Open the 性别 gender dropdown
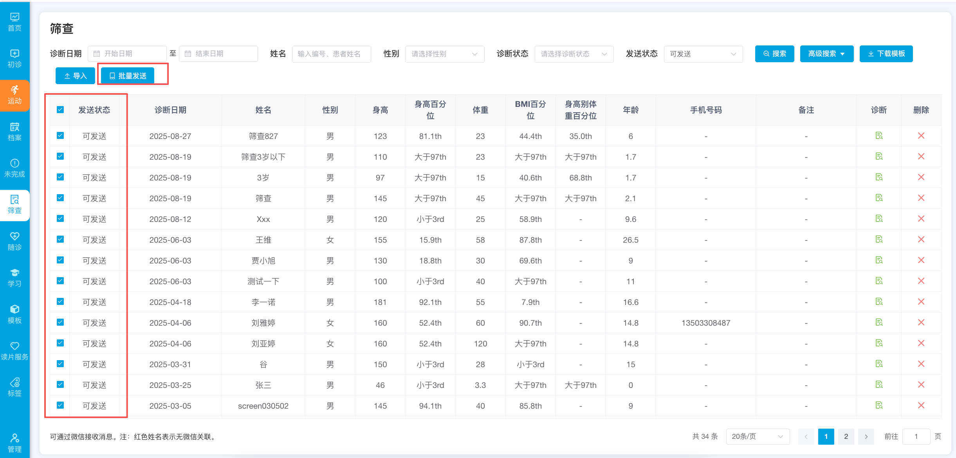Viewport: 956px width, 458px height. [x=444, y=54]
